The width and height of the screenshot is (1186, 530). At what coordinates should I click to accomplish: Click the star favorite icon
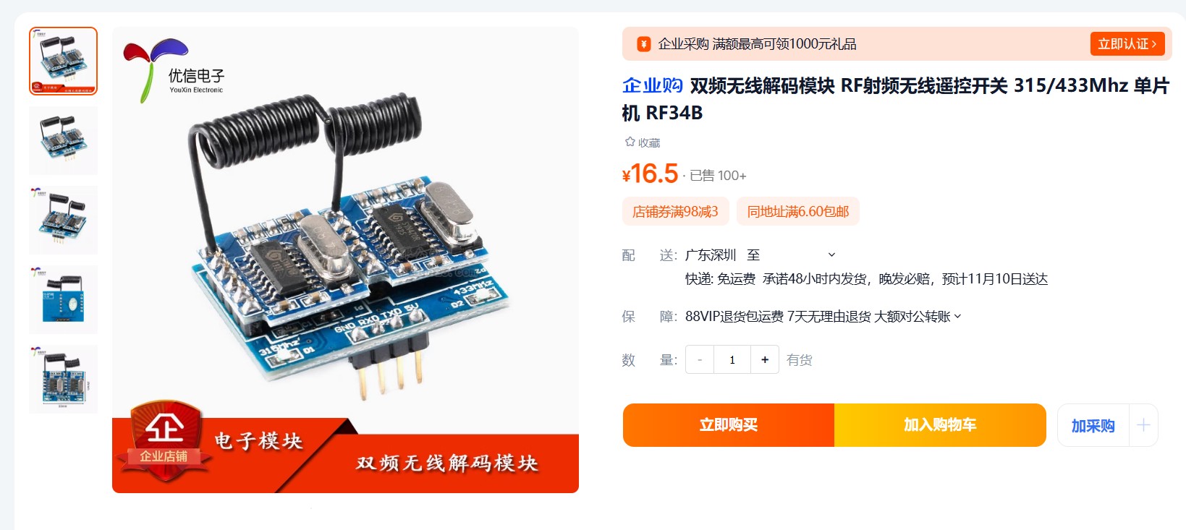630,142
